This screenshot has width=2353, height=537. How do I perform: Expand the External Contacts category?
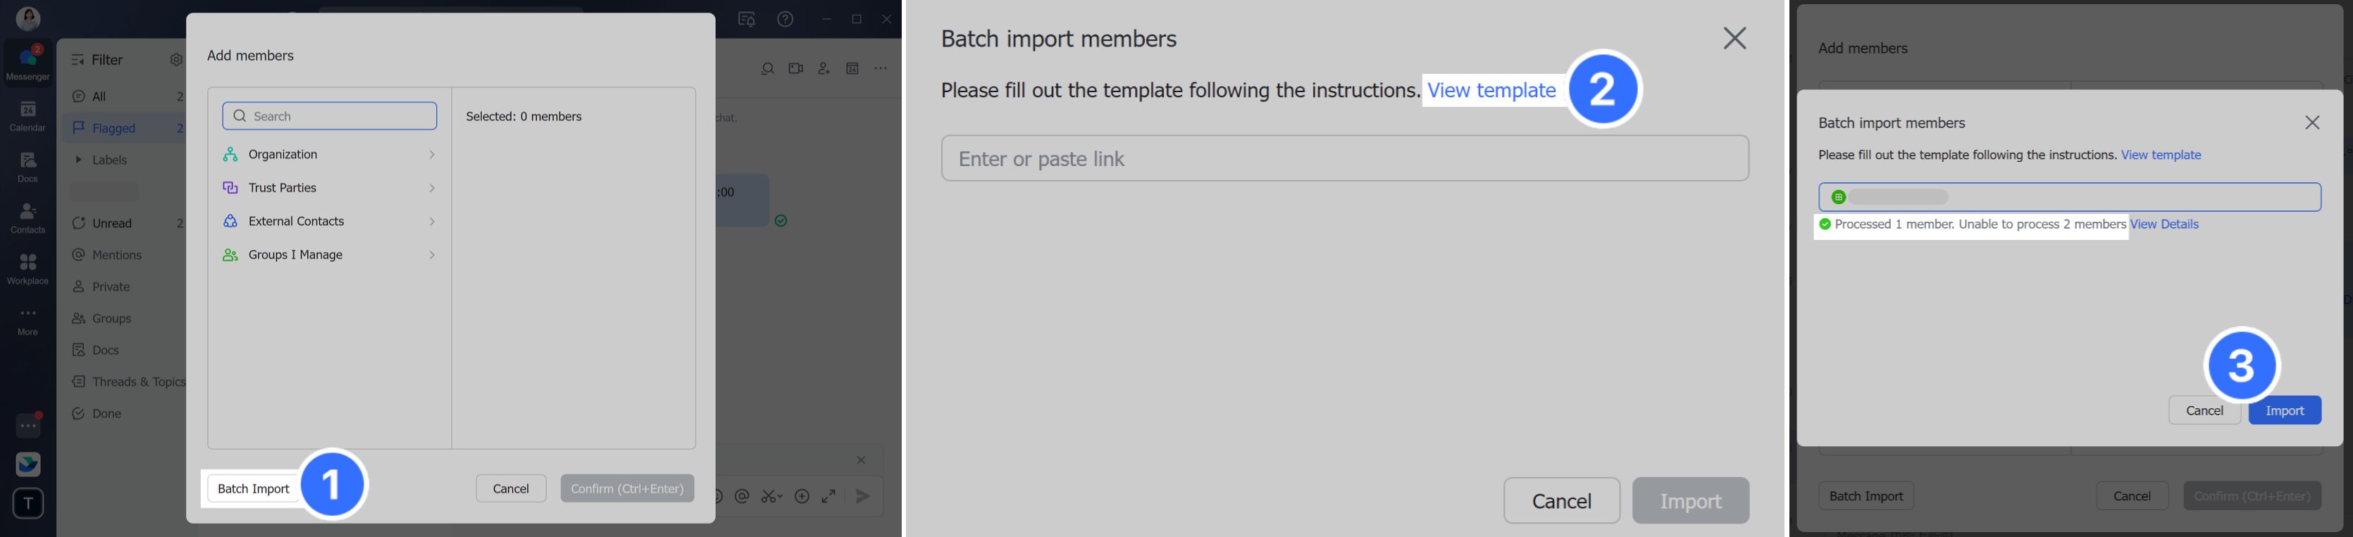[329, 221]
